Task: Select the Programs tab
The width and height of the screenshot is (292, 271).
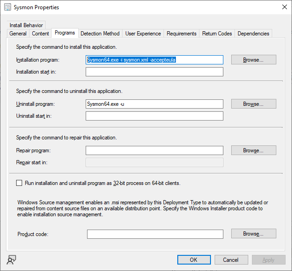Action: tap(65, 33)
